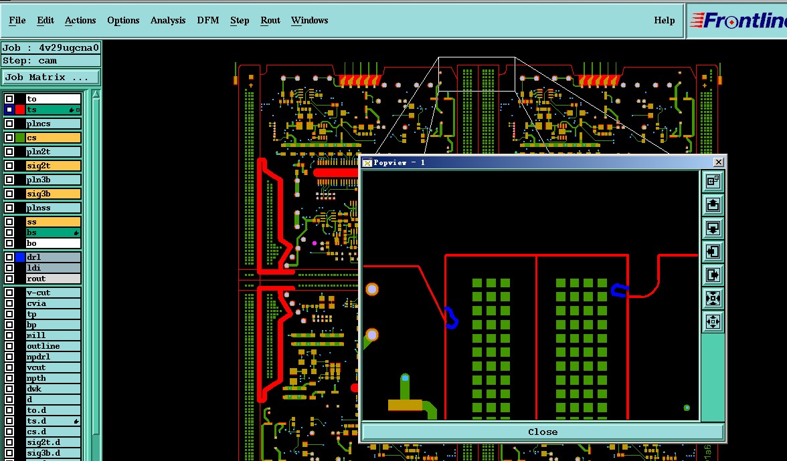
Task: Toggle the checkbox for the cs layer
Action: (x=9, y=138)
